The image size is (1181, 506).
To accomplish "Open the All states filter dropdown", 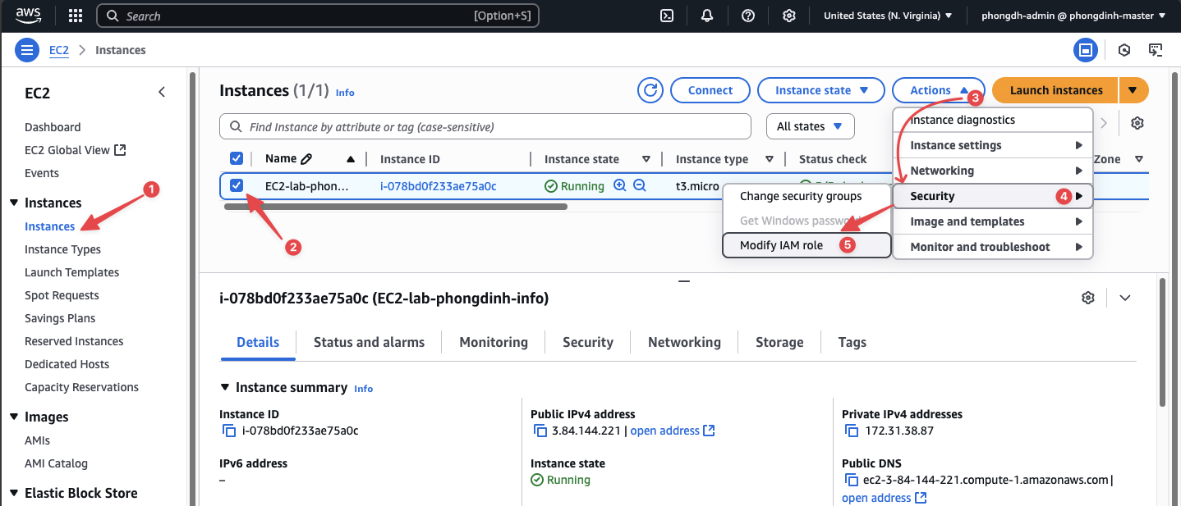I will click(x=810, y=126).
